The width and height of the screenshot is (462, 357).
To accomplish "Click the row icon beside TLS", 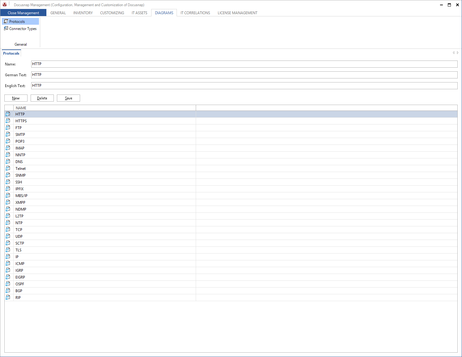I will (8, 250).
